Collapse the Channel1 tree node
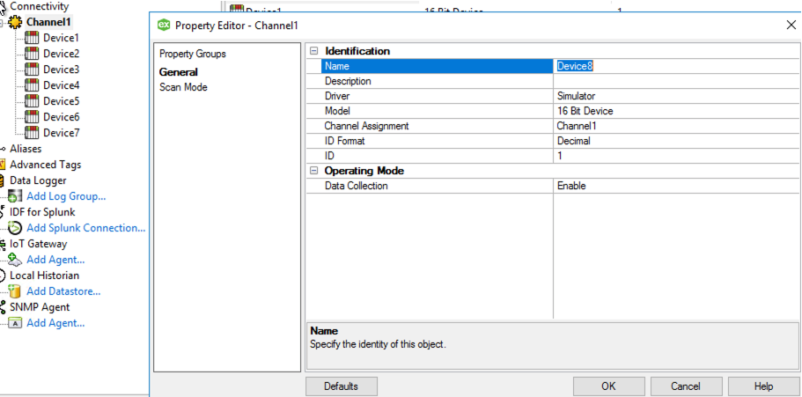Viewport: 802px width, 397px height. pos(3,23)
